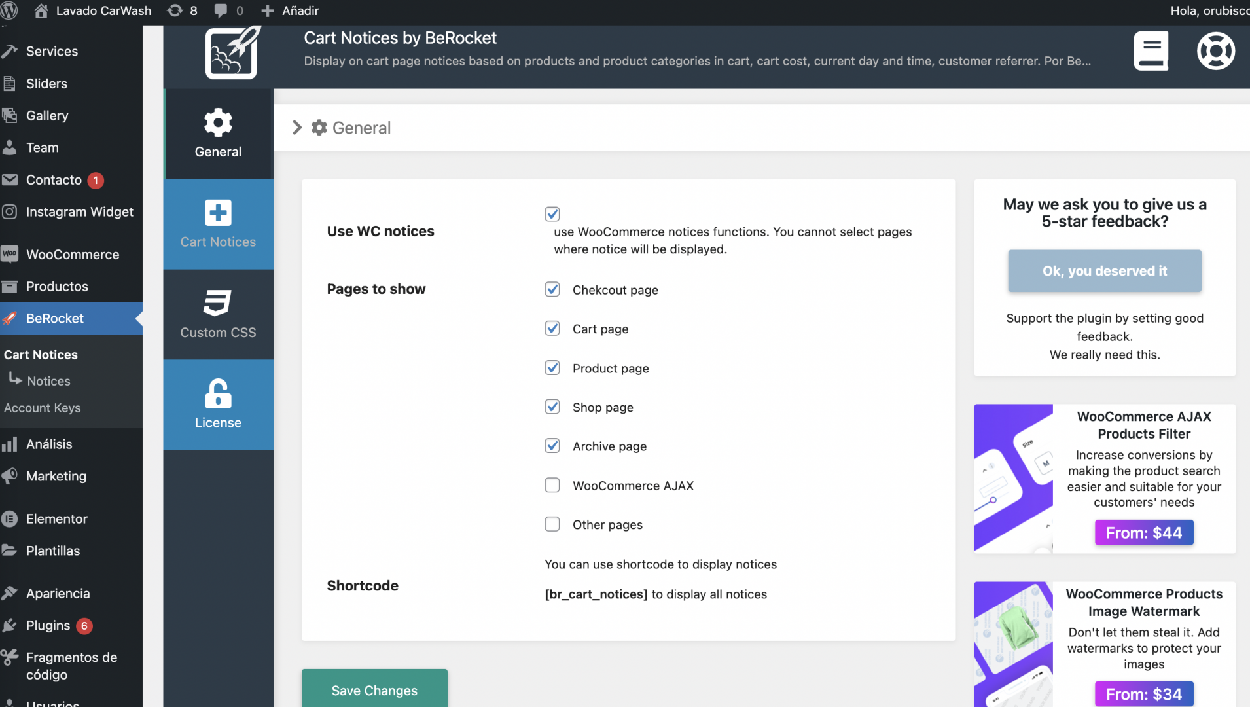Enable the Other pages checkbox
1250x707 pixels.
(552, 524)
